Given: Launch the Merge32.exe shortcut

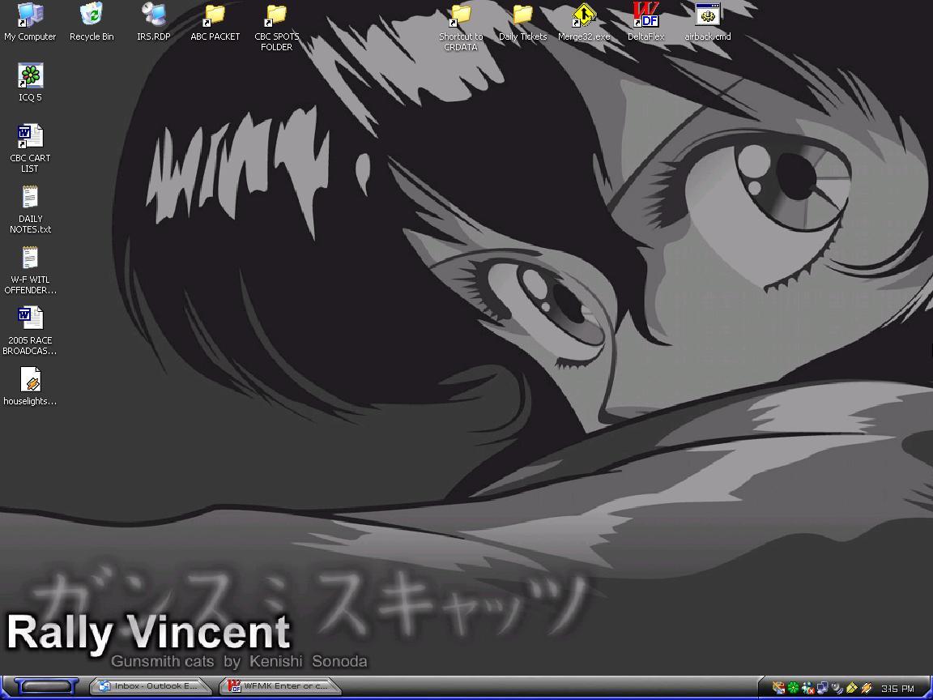Looking at the screenshot, I should (584, 15).
